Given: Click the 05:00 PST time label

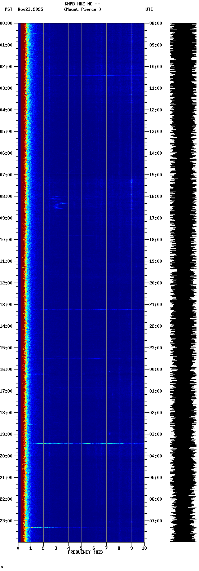Looking at the screenshot, I should pyautogui.click(x=6, y=132).
